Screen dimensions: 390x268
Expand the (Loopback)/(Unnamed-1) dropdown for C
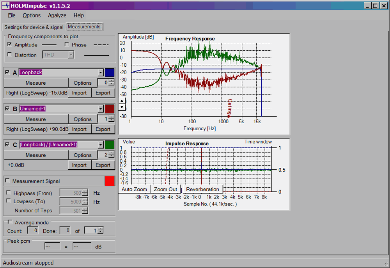point(101,145)
